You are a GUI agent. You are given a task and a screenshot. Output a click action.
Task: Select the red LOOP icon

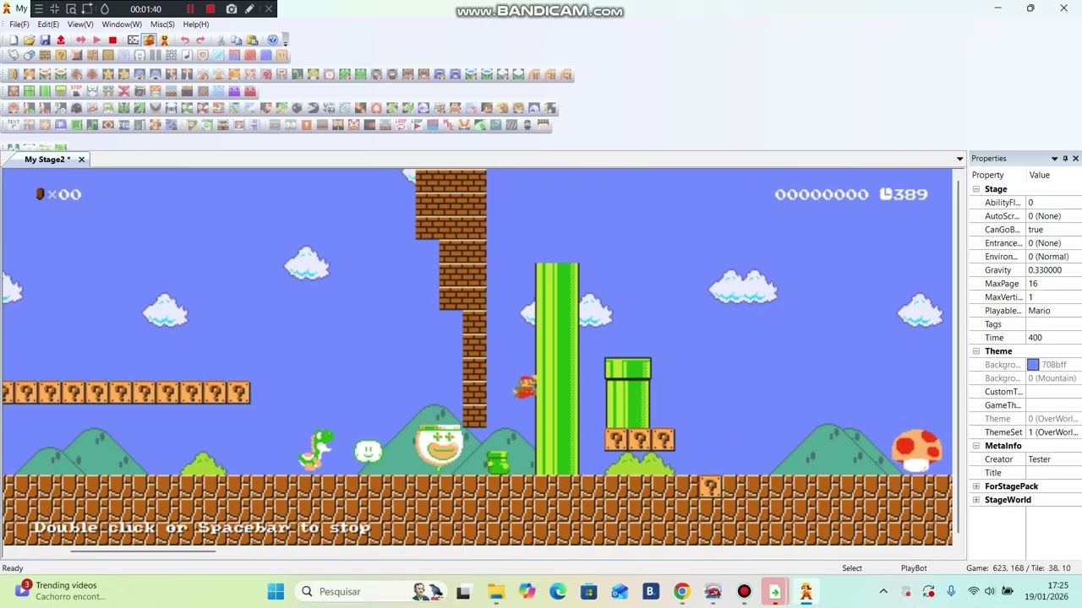401,124
